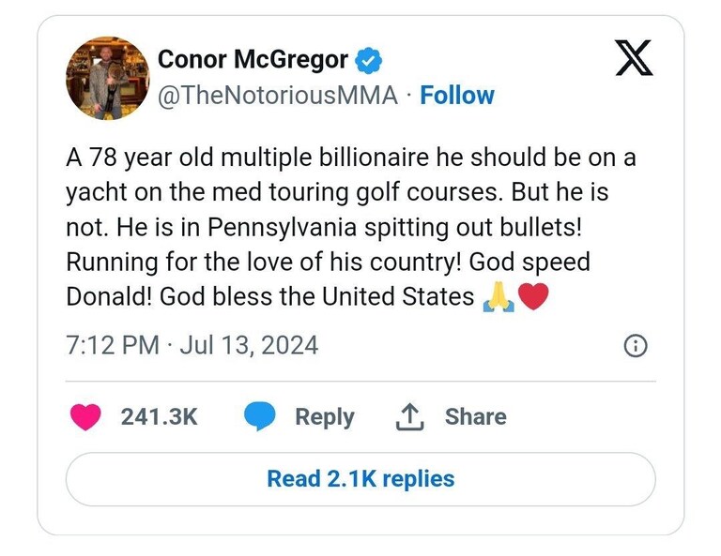The height and width of the screenshot is (556, 721).
Task: Open the 7:12 PM Jul 13, 2024 timestamp
Action: 192,345
